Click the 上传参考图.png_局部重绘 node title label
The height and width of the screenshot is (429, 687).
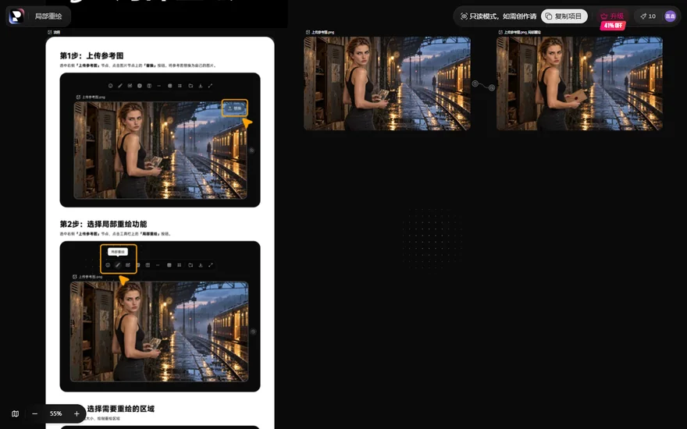(521, 33)
